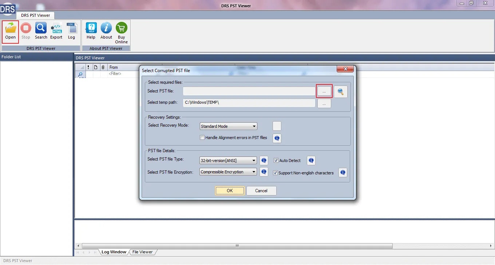
Task: Click the From <Filter> cell
Action: (123, 74)
